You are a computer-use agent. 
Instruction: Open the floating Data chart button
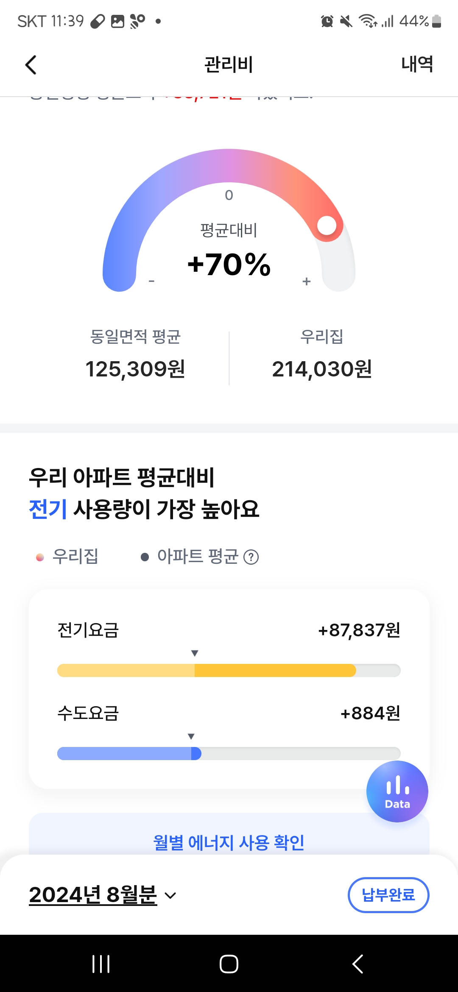coord(397,791)
